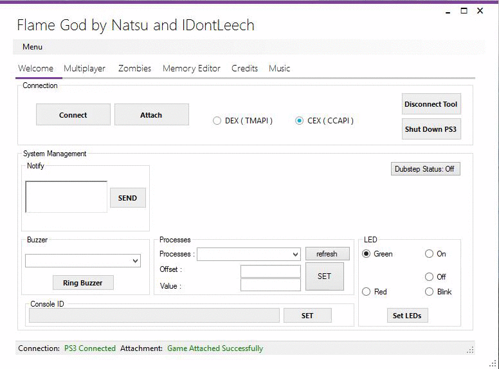This screenshot has width=499, height=369.
Task: Click the Disconnect Tool button
Action: 431,104
